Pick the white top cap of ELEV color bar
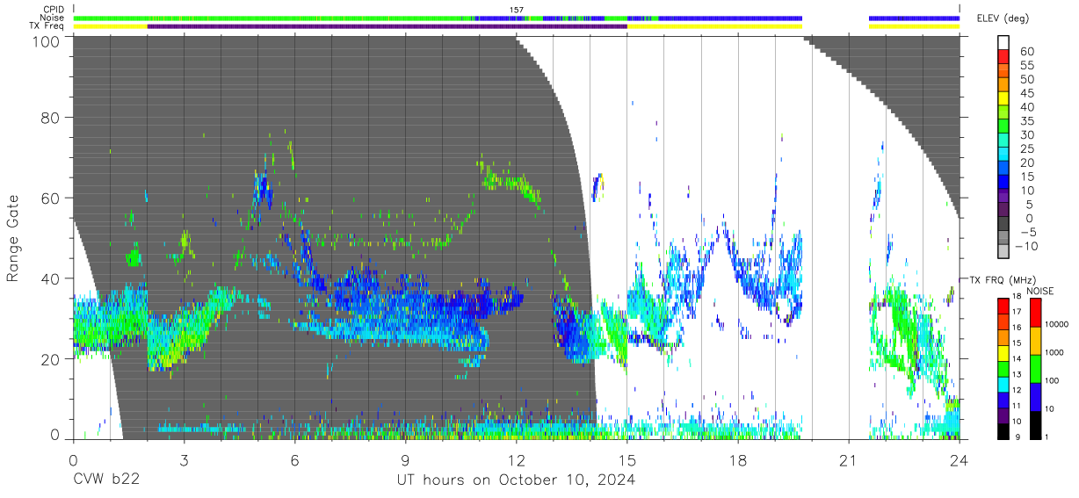The width and height of the screenshot is (1079, 498). (x=1003, y=43)
